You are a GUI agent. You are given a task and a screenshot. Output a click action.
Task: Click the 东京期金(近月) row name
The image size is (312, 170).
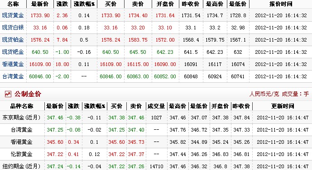coord(21,118)
